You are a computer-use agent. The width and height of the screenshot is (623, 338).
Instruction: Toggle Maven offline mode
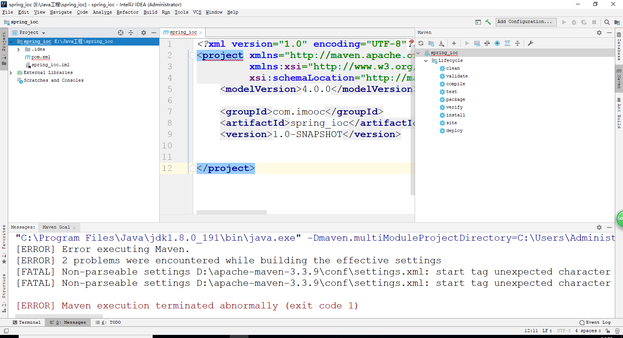click(487, 43)
